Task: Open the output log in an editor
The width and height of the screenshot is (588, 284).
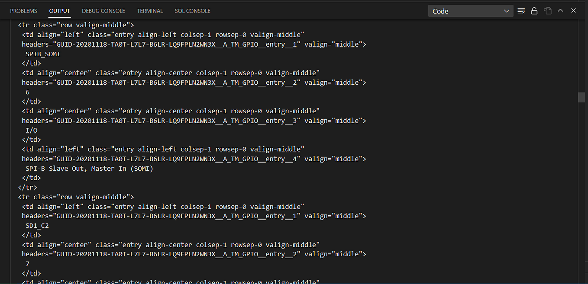Action: (x=548, y=11)
